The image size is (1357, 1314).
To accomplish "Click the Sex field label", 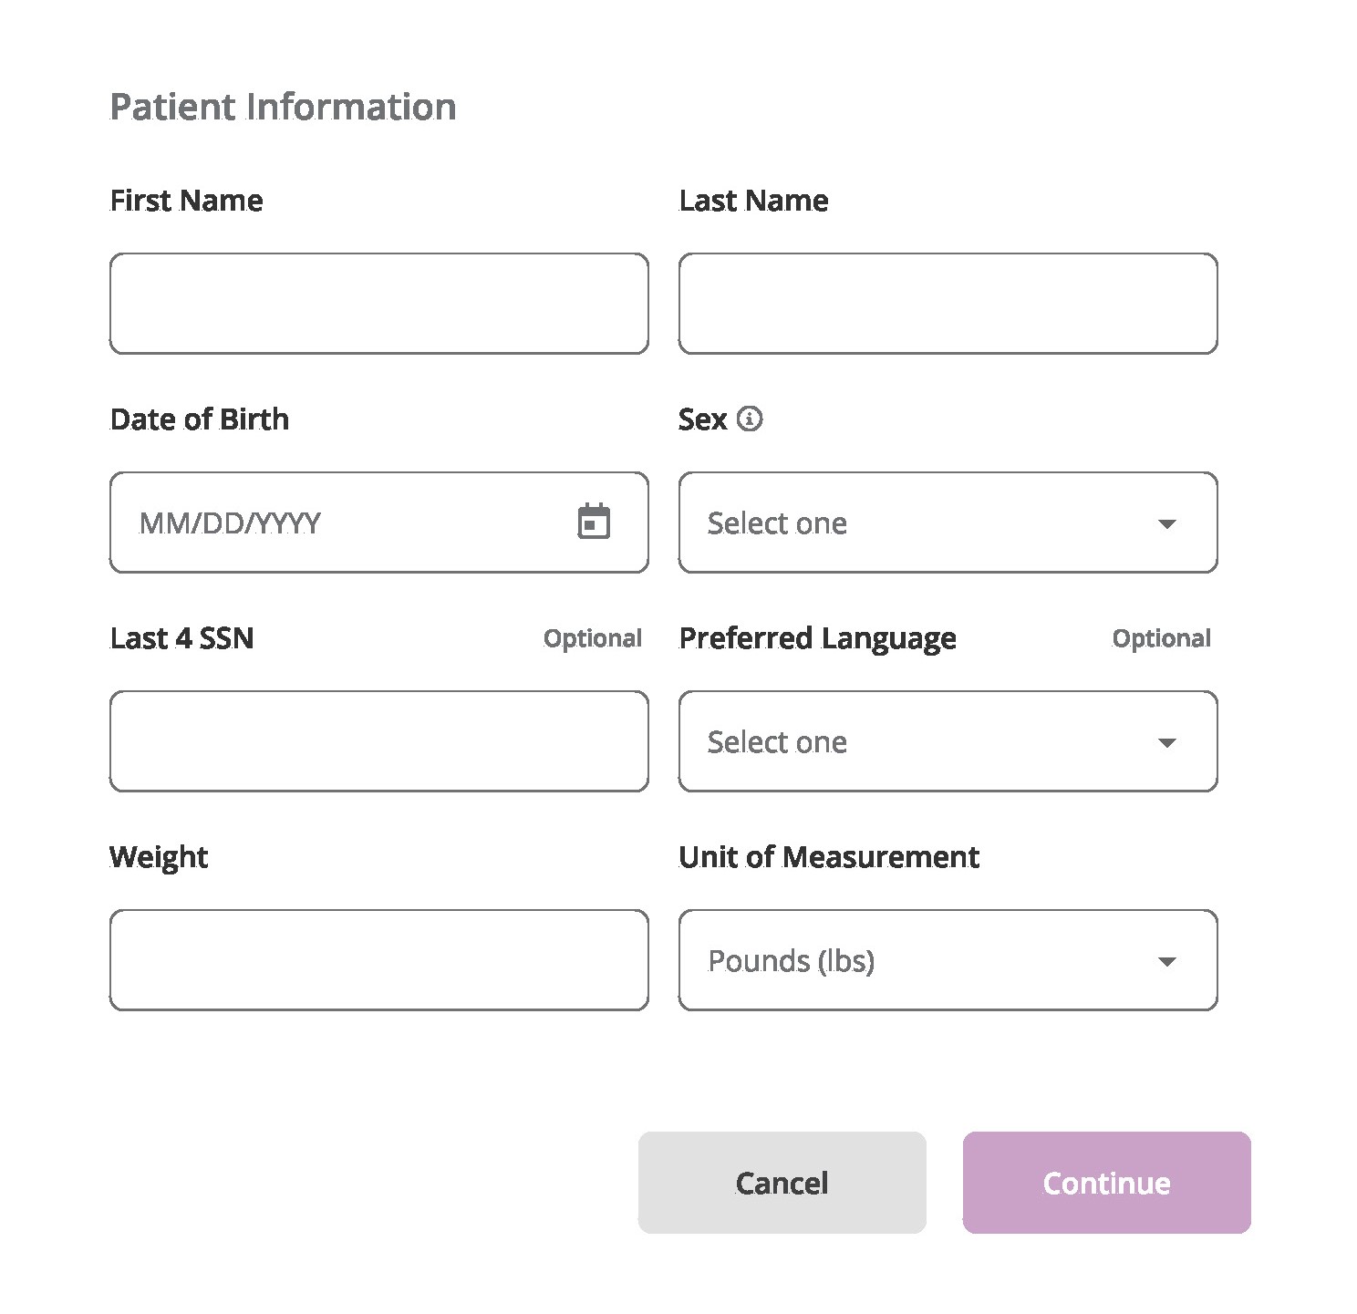I will [702, 419].
